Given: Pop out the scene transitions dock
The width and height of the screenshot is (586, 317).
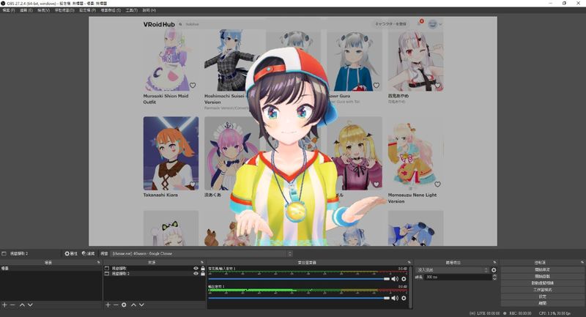Looking at the screenshot, I should [495, 263].
